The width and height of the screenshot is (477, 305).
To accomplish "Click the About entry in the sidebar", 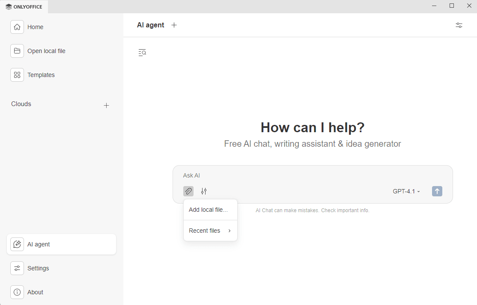I will 35,292.
